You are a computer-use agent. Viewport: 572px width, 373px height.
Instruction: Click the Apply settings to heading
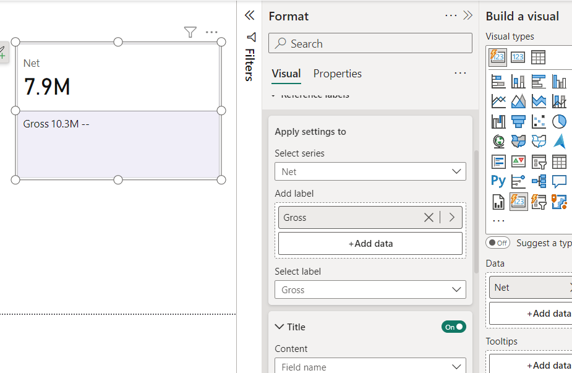[310, 132]
